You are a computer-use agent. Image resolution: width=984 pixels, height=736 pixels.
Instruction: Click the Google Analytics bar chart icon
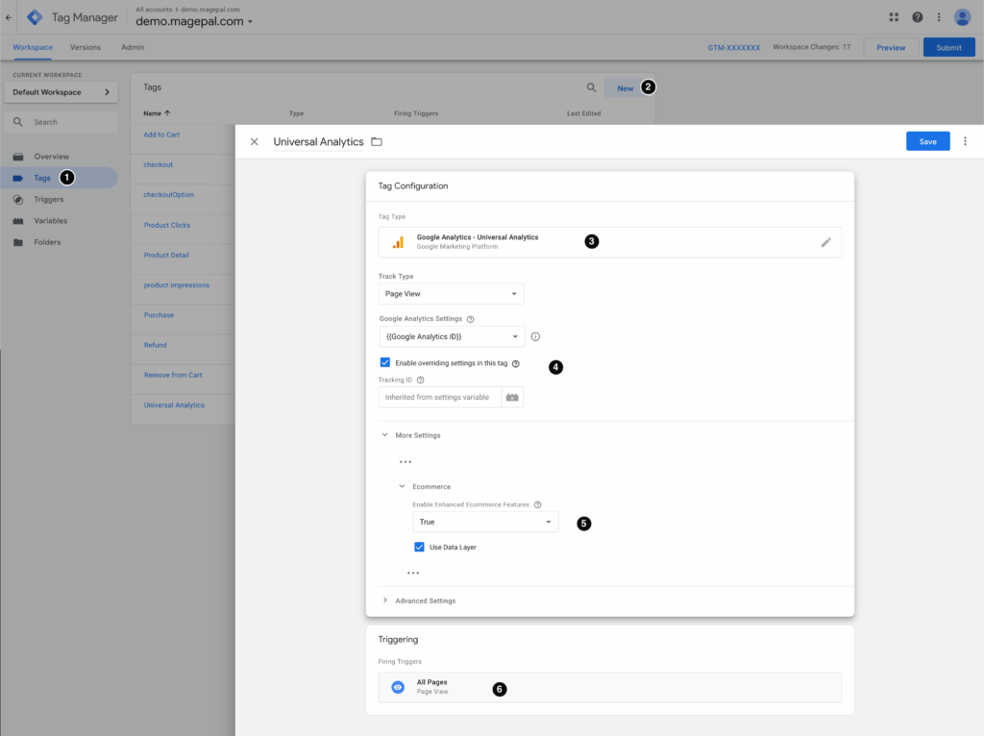click(398, 242)
